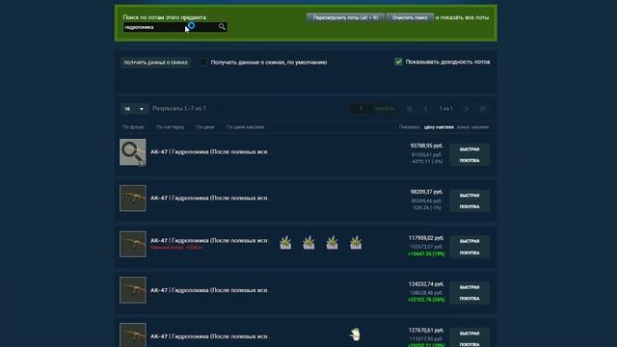Click AK-47 thumbnail of 124232,74 руб. lot
Viewport: 617px width, 347px height.
tap(133, 290)
